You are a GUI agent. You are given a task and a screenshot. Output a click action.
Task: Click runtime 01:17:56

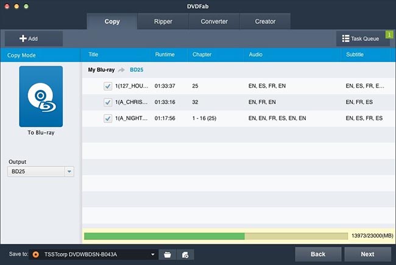164,118
